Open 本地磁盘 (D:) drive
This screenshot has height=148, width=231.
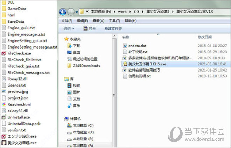pyautogui.click(x=80, y=132)
